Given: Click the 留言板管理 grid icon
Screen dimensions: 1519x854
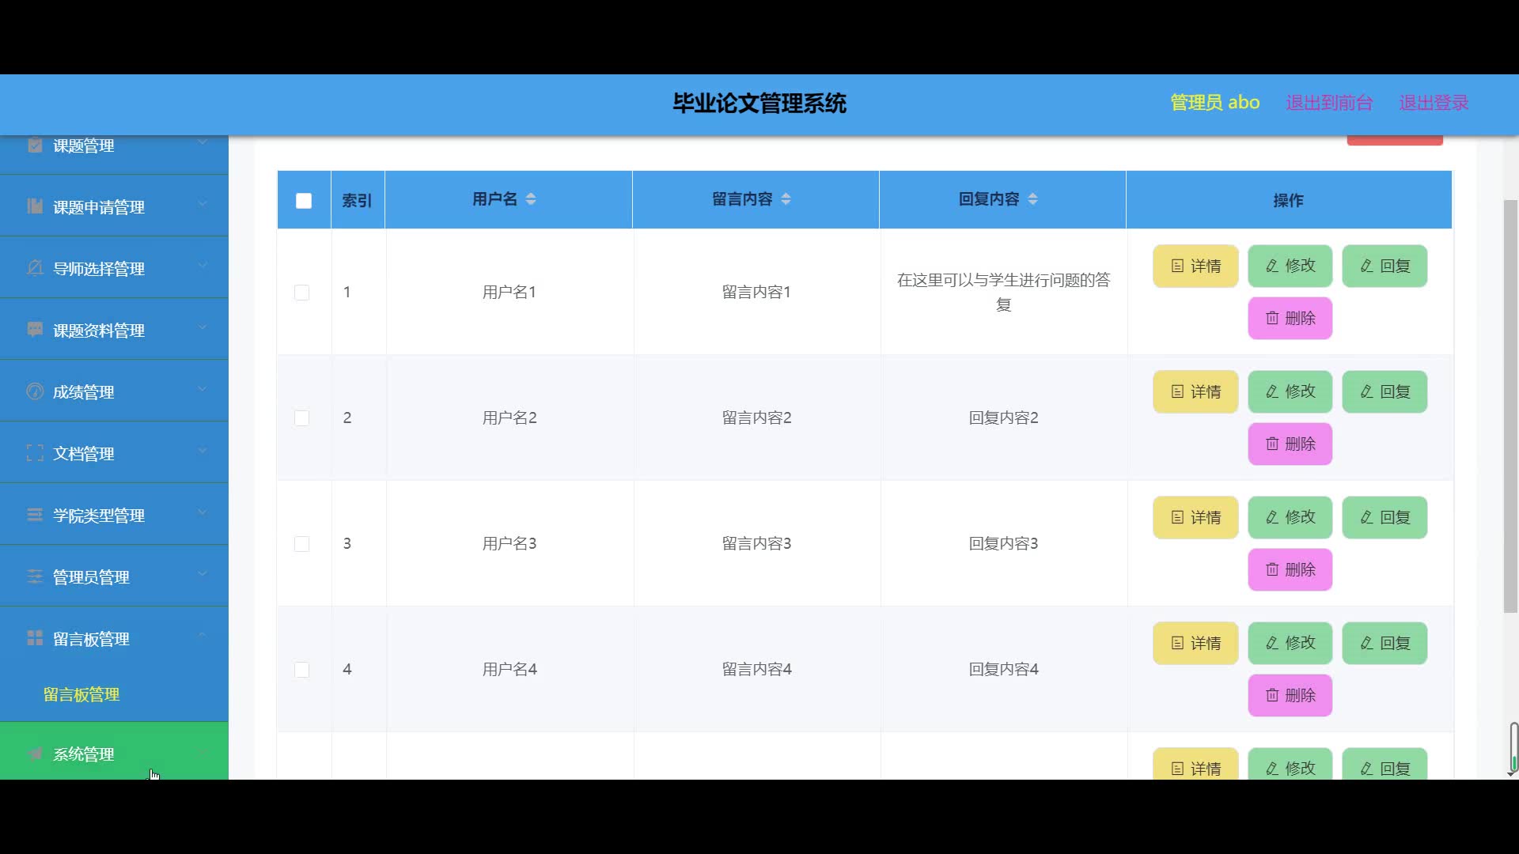Looking at the screenshot, I should click(35, 638).
